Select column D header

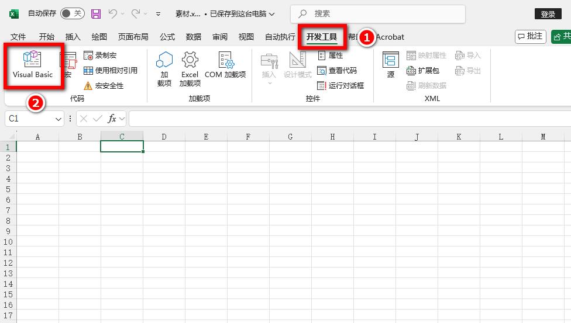(x=164, y=137)
